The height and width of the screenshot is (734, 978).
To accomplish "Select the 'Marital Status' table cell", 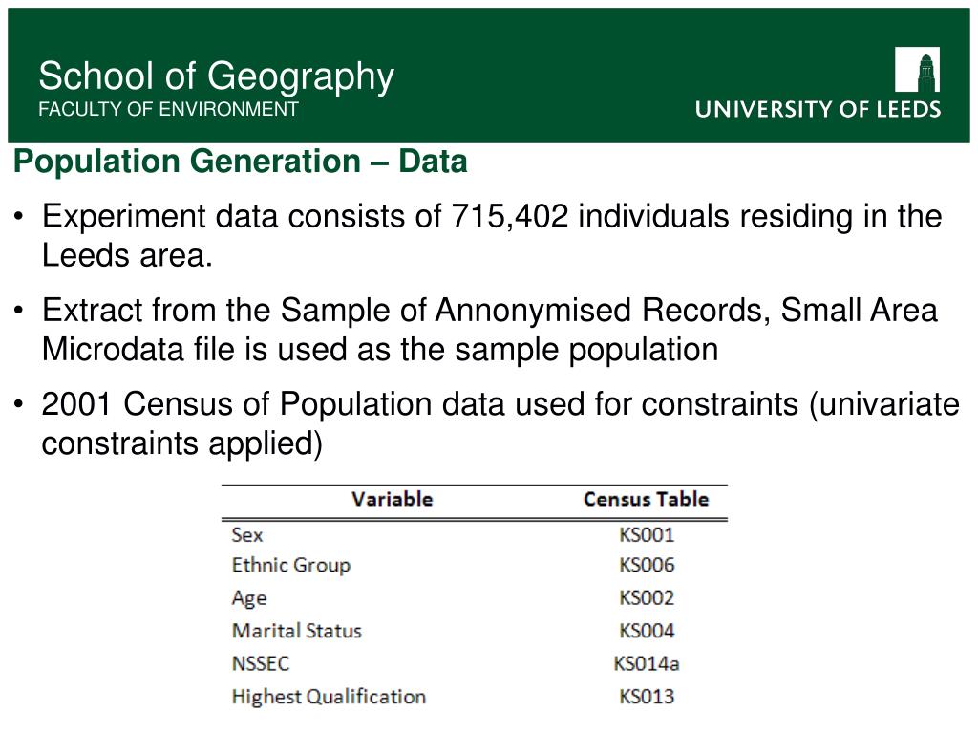I will click(x=297, y=631).
